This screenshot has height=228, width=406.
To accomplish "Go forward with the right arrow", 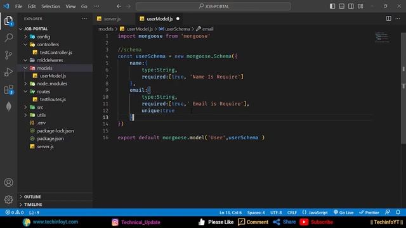I will click(129, 6).
